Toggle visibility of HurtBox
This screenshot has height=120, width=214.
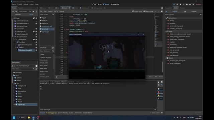(x=36, y=42)
